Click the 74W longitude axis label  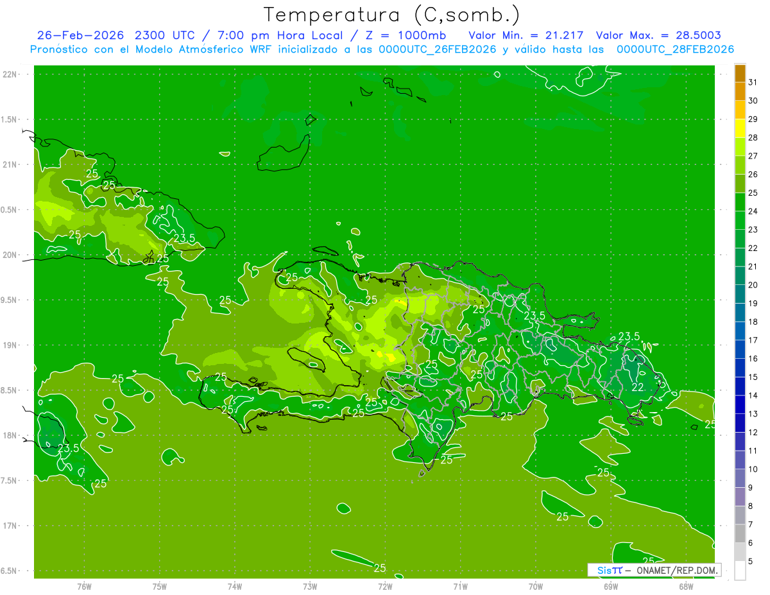coord(235,586)
